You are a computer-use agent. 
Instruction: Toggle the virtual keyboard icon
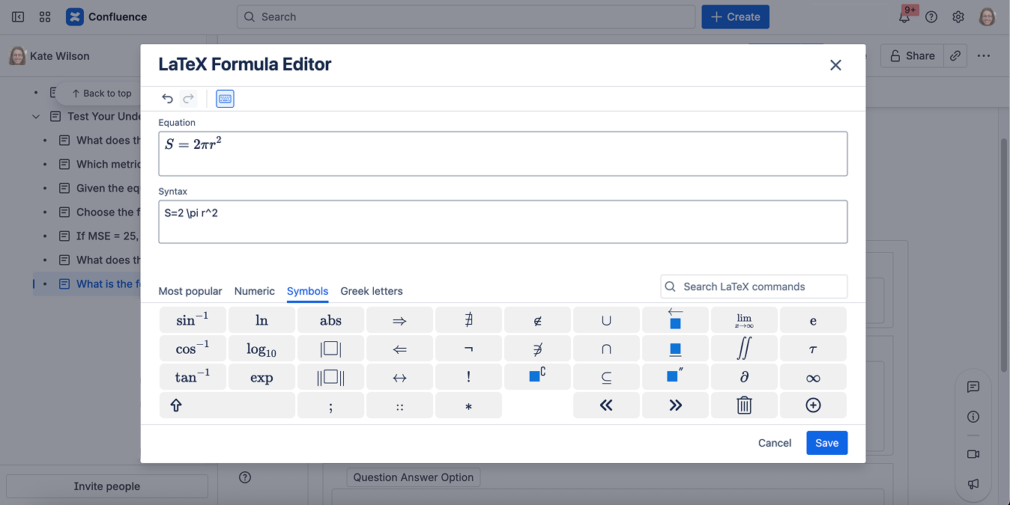point(225,99)
